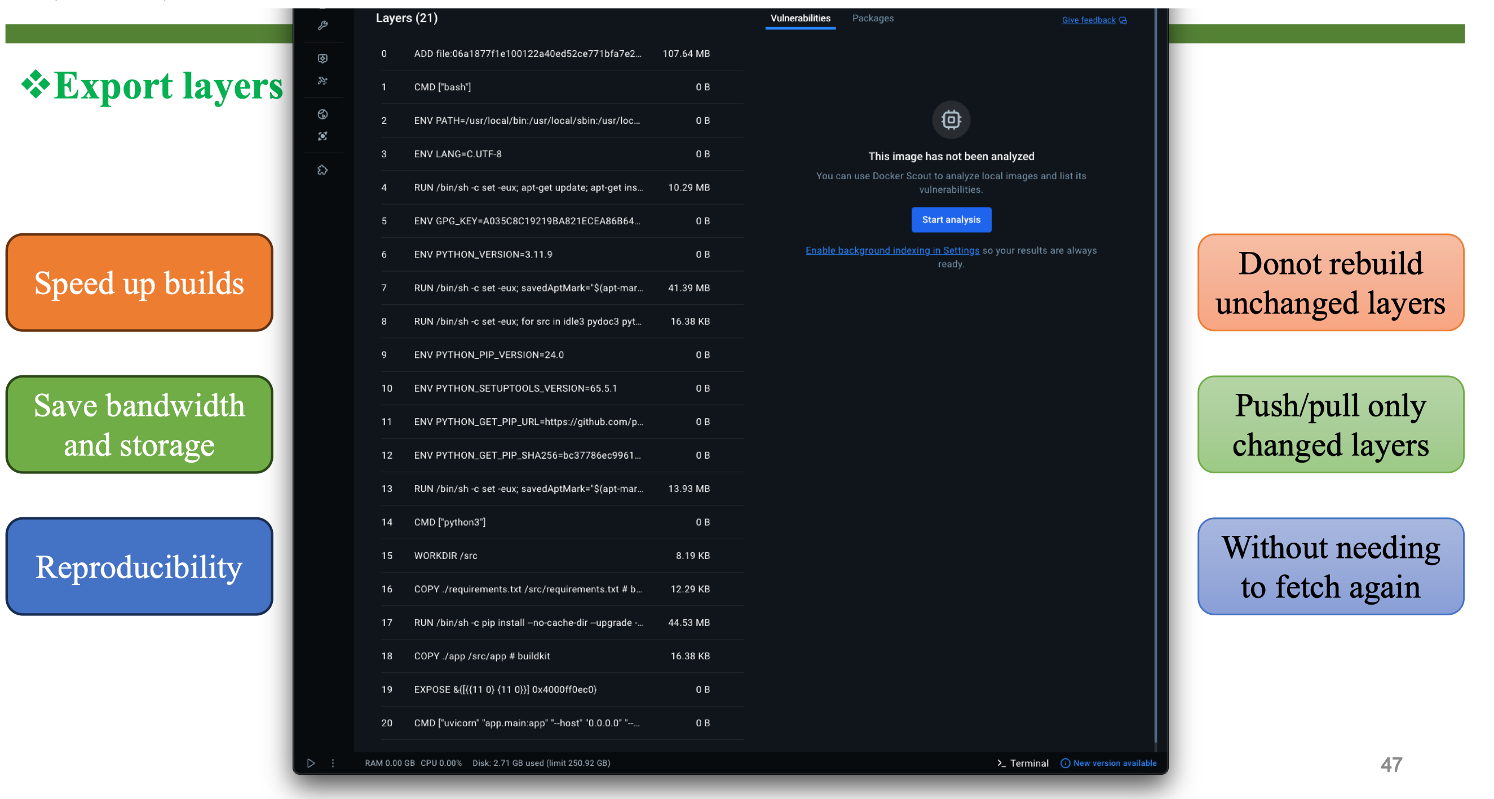Select the Vulnerabilities tab
The width and height of the screenshot is (1494, 799).
800,19
